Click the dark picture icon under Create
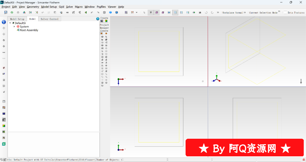 pos(102,21)
